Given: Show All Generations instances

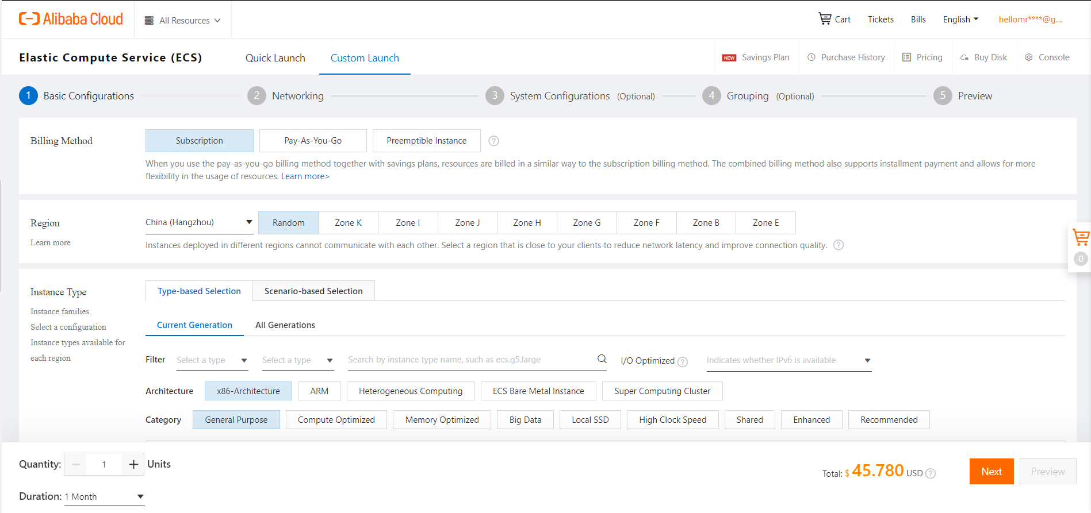Looking at the screenshot, I should pos(285,325).
